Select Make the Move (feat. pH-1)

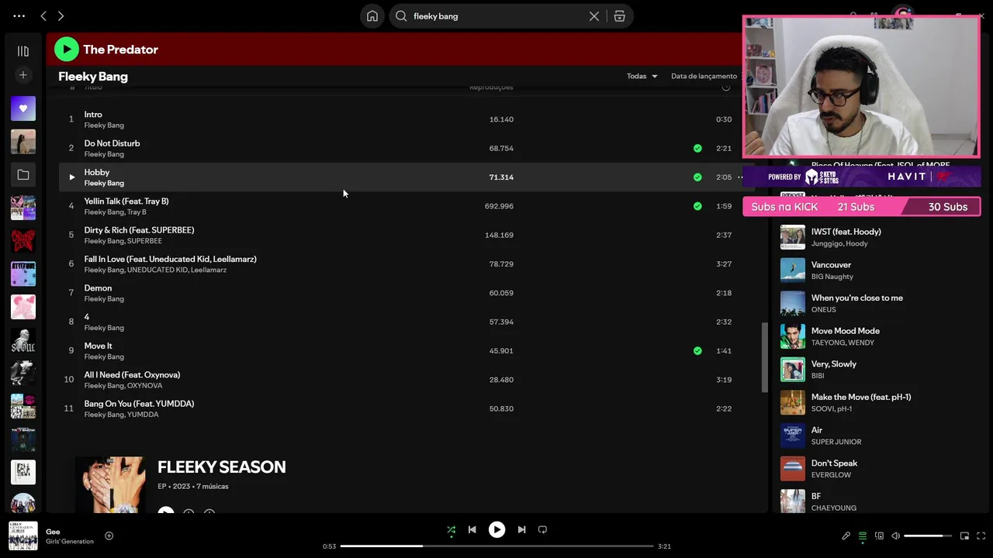(861, 397)
